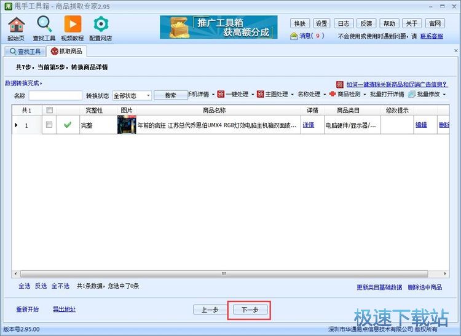Click the 帮助 button
Screen dimensions: 461x336
click(x=389, y=23)
